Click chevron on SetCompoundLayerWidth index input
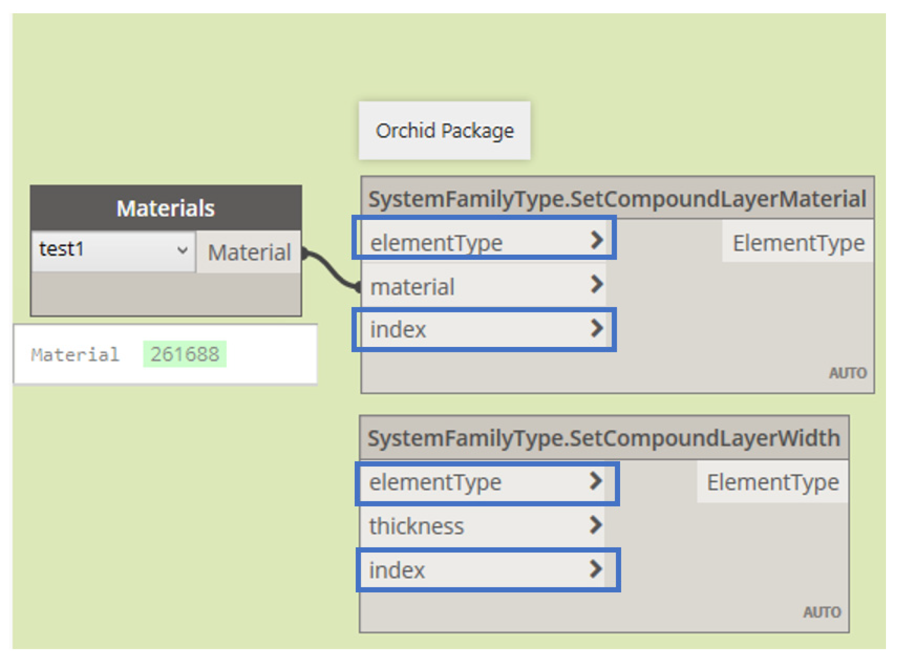Viewport: 898px width, 662px height. point(596,569)
